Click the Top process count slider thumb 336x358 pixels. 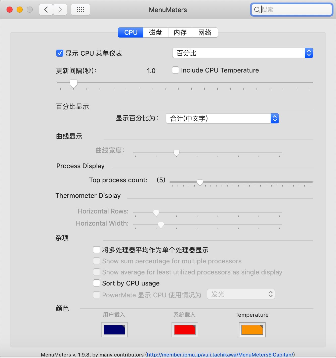200,182
